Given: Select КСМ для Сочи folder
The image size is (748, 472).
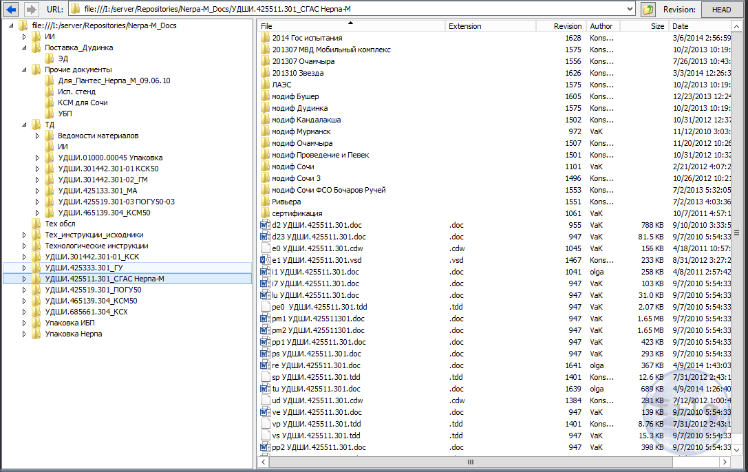Looking at the screenshot, I should pyautogui.click(x=83, y=103).
